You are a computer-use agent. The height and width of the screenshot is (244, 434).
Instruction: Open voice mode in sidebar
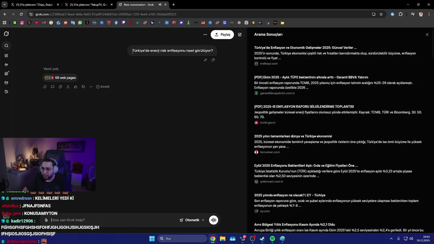[6, 64]
